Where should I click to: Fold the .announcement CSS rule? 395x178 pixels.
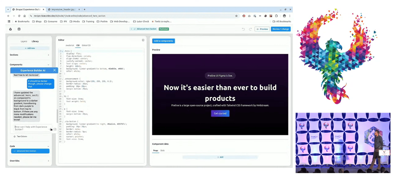point(63,79)
